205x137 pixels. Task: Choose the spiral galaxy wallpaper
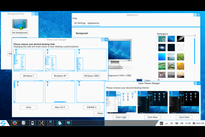[x=162, y=48]
